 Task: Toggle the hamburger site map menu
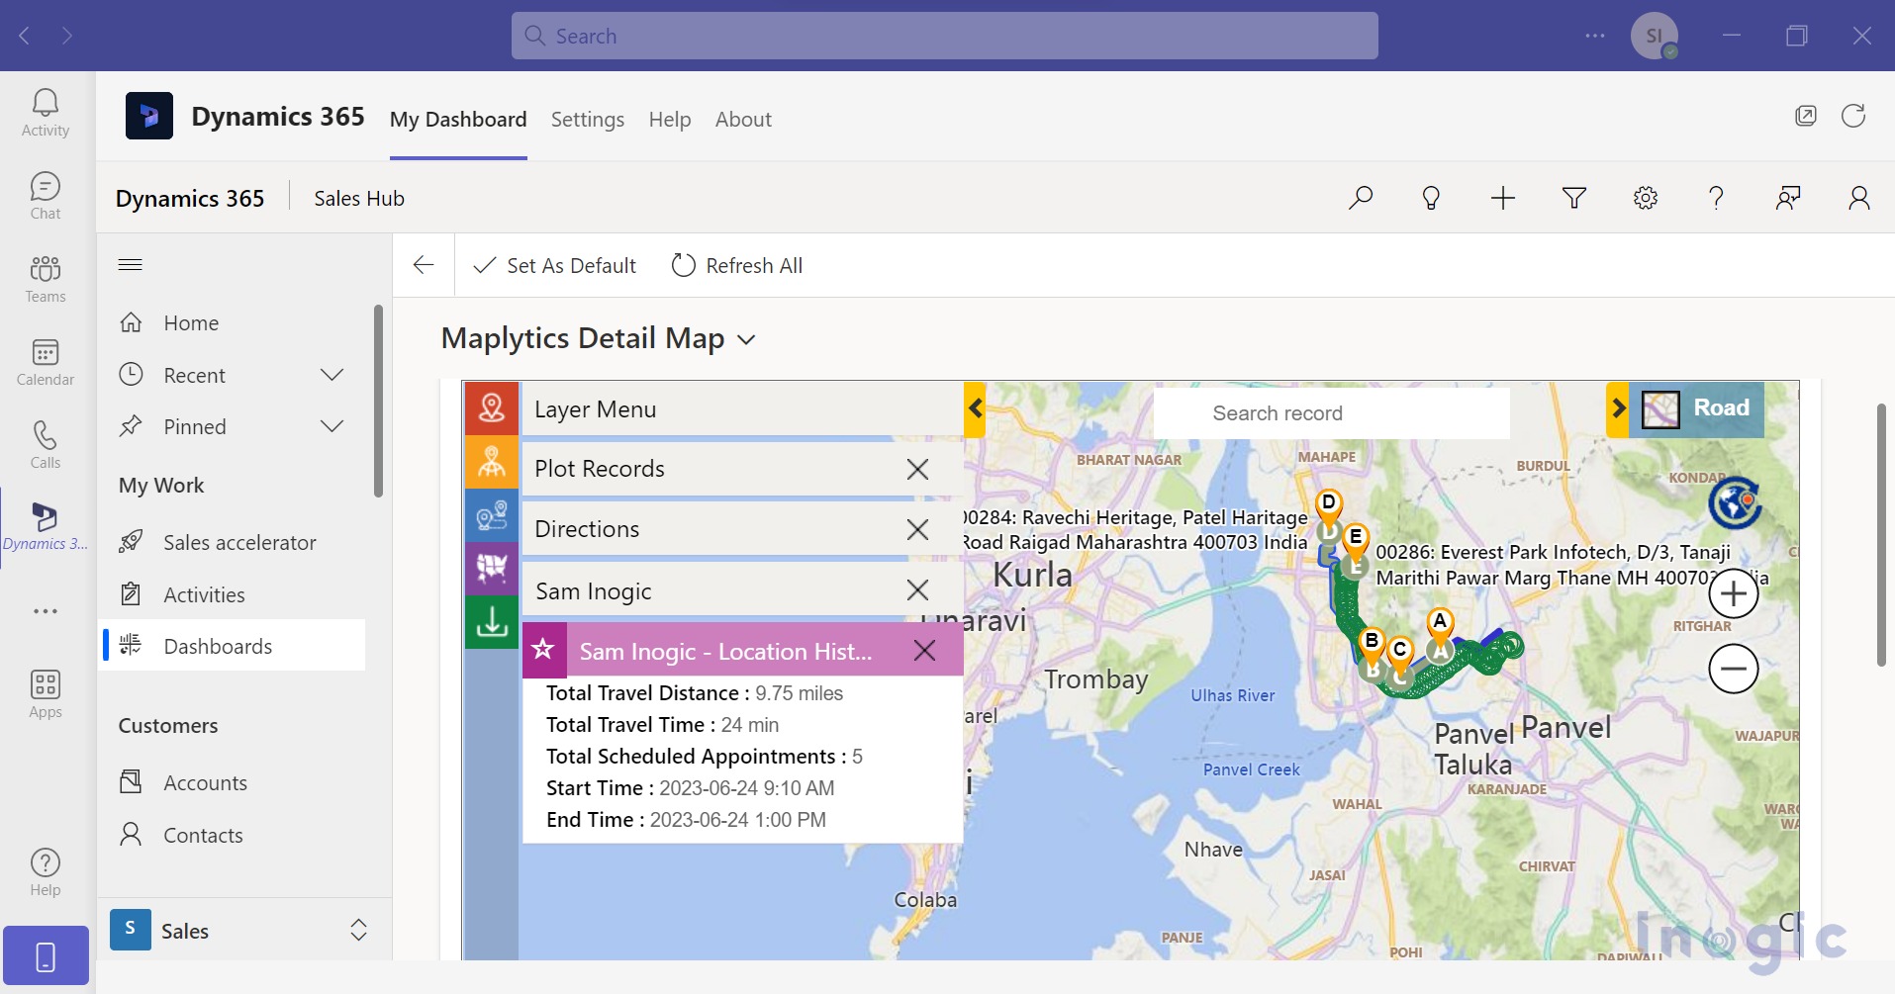click(131, 264)
